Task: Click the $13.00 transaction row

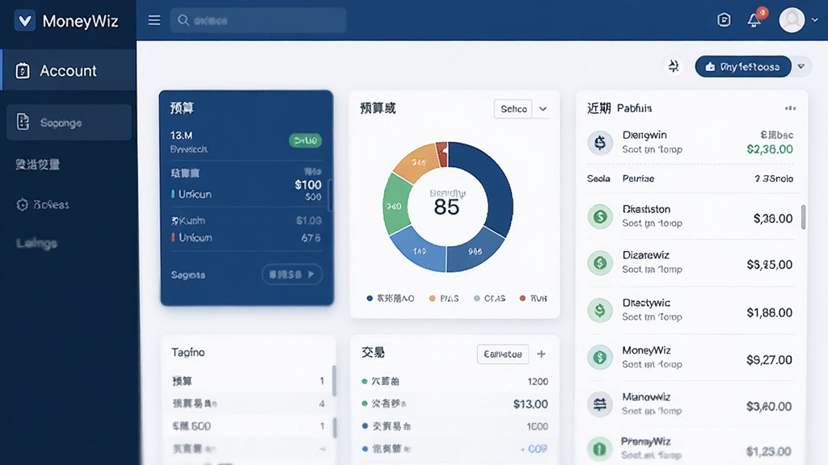Action: [x=454, y=404]
